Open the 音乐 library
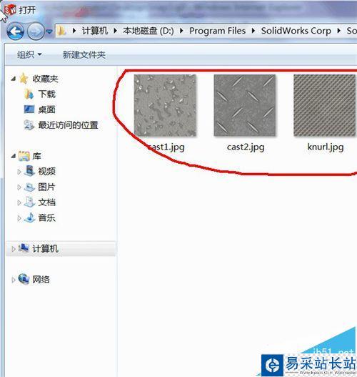357x377 pixels. click(47, 217)
